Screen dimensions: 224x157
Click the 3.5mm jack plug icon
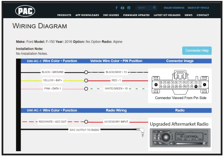point(141,132)
